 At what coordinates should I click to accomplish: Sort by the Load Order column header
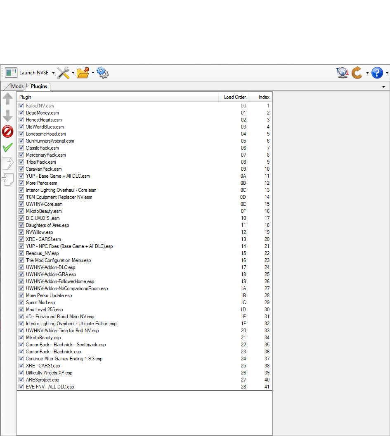click(234, 97)
